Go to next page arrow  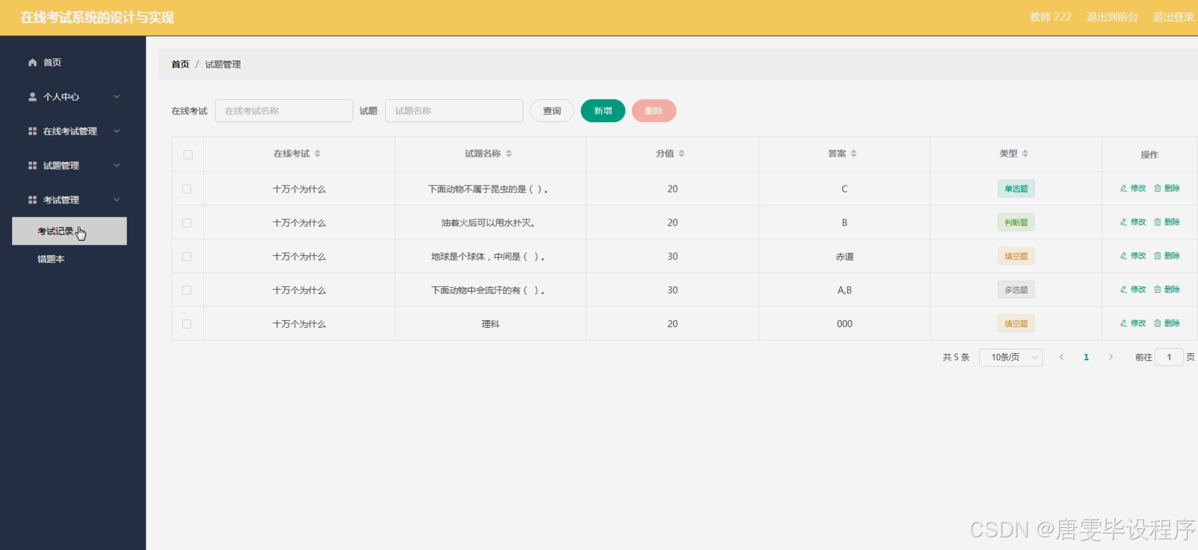(1110, 357)
